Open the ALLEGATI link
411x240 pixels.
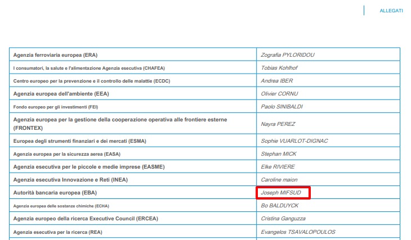(x=391, y=11)
